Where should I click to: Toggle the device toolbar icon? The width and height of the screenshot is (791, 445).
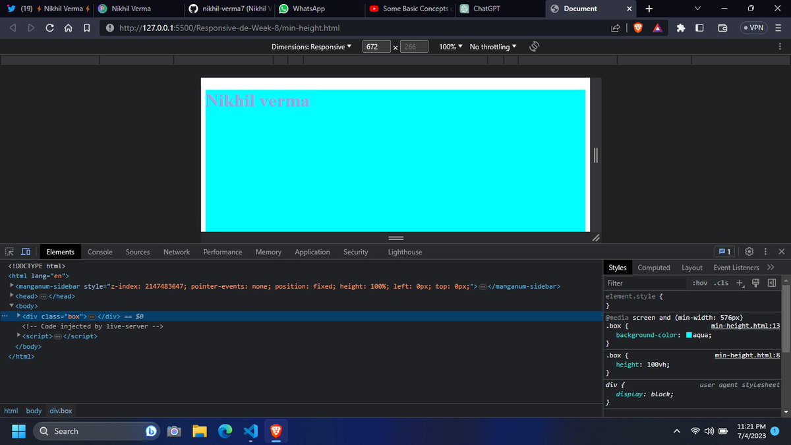[x=26, y=252]
